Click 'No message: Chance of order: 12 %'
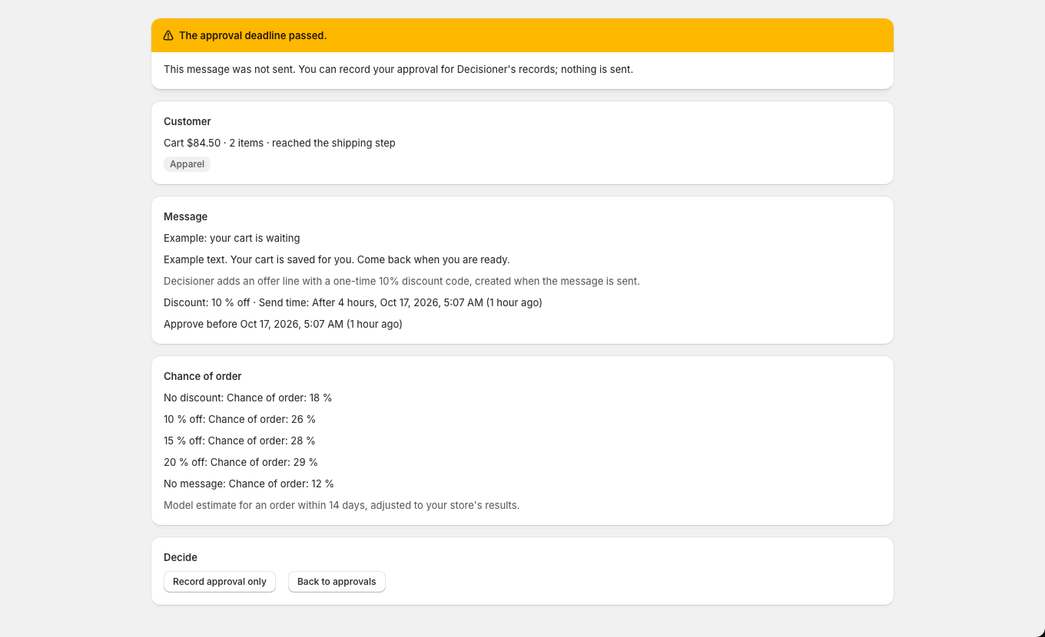The width and height of the screenshot is (1045, 637). pos(249,484)
